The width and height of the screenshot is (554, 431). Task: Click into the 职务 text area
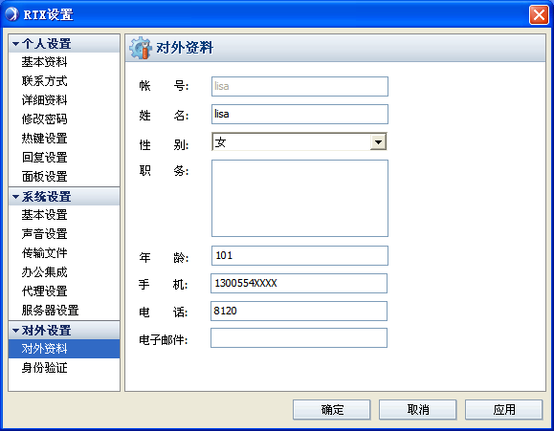299,198
